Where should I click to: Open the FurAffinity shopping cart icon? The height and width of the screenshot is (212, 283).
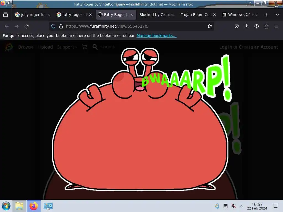tap(84, 47)
